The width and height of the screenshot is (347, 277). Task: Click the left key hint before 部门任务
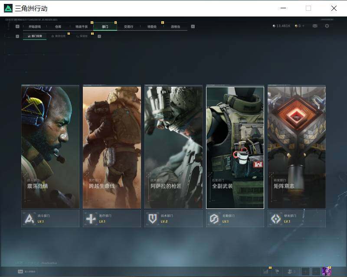click(x=17, y=36)
